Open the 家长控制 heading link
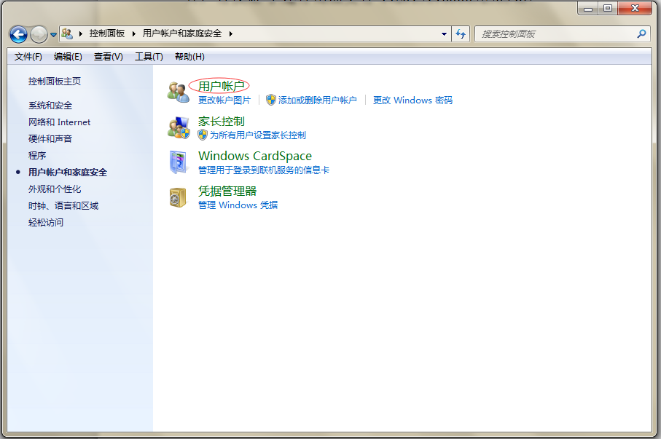 tap(222, 122)
